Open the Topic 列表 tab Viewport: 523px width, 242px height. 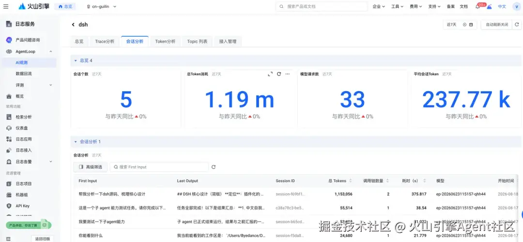tap(197, 42)
